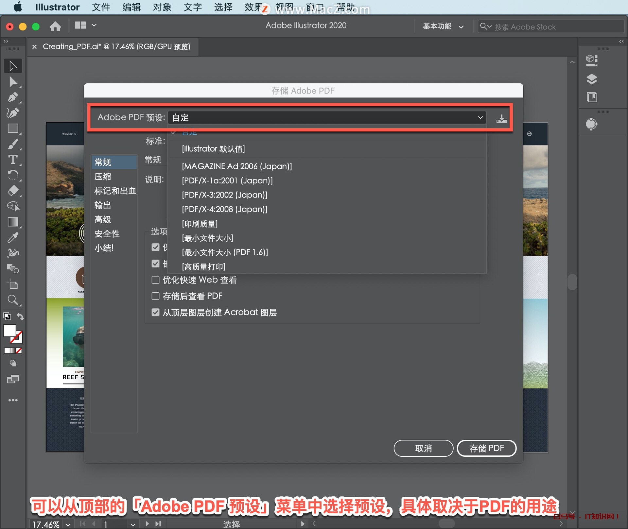Select the Gradient tool

click(x=13, y=222)
